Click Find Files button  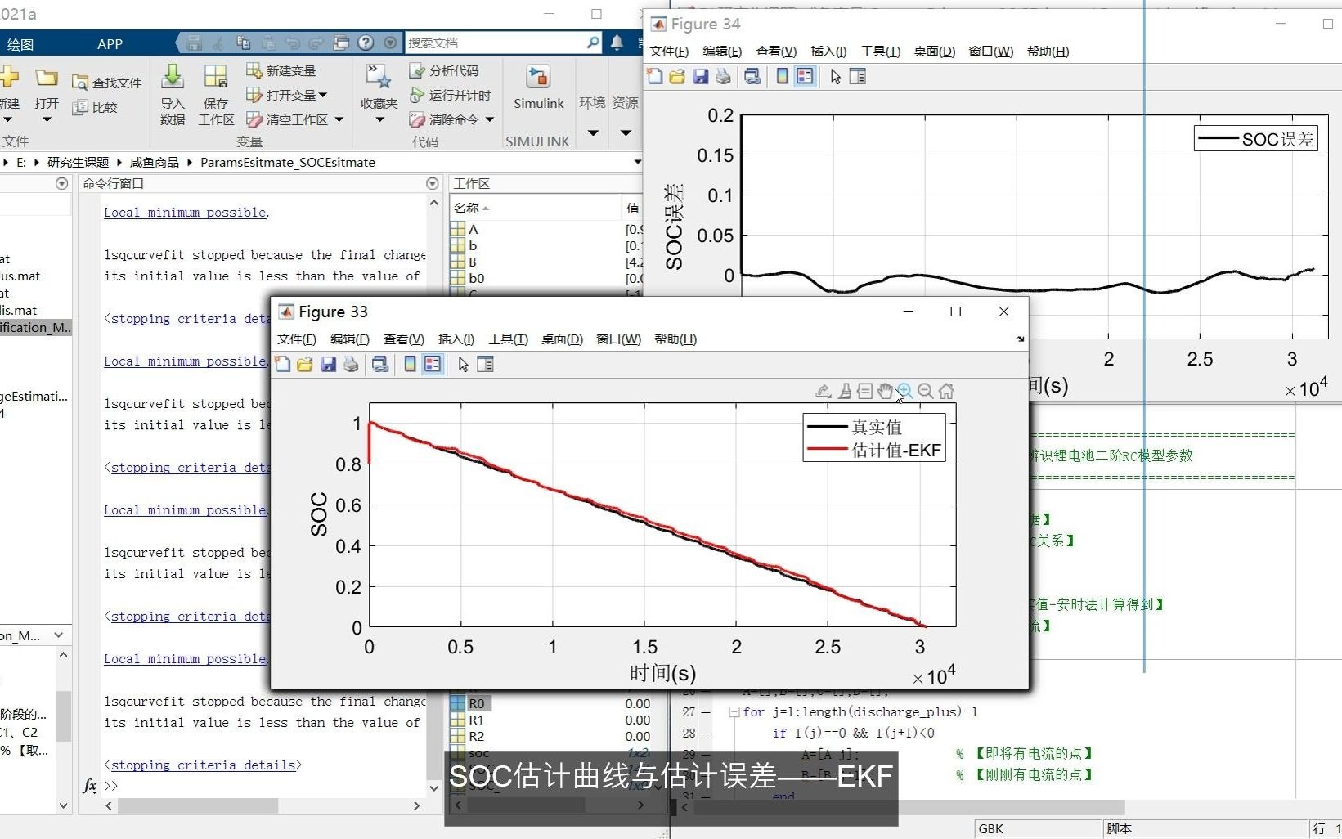107,83
